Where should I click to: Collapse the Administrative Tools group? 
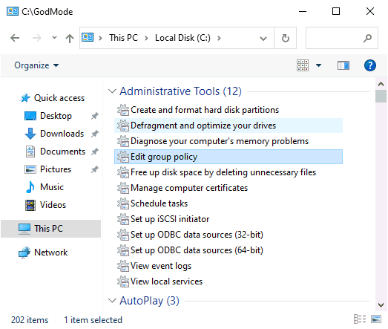[112, 91]
